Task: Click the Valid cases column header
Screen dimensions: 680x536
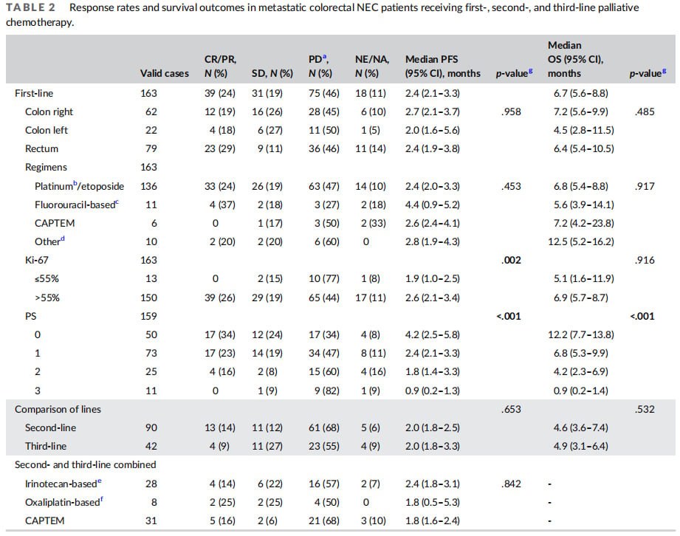Action: point(165,73)
